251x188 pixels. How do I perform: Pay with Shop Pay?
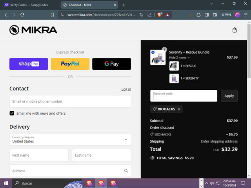click(x=29, y=64)
